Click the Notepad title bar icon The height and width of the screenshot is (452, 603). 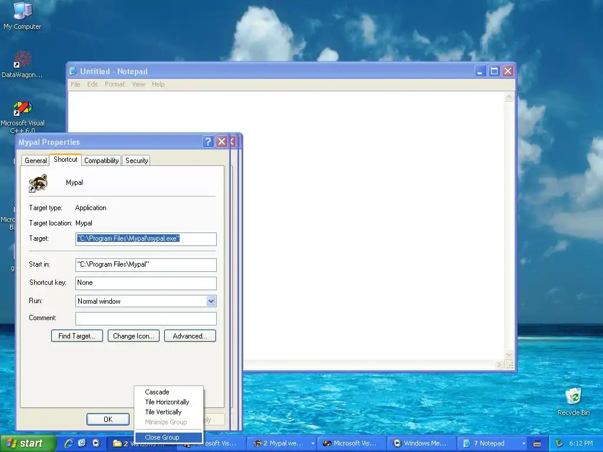click(x=73, y=71)
